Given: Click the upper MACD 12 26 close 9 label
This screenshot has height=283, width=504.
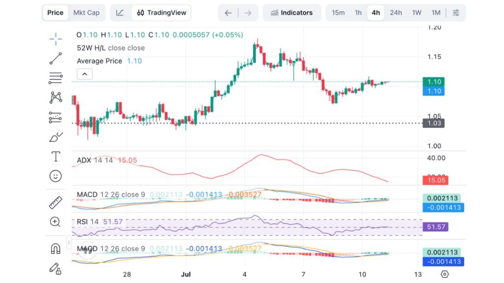Looking at the screenshot, I should [111, 195].
